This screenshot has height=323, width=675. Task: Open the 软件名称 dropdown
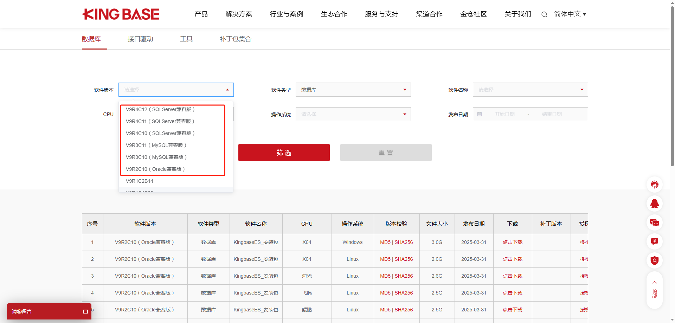pyautogui.click(x=530, y=90)
